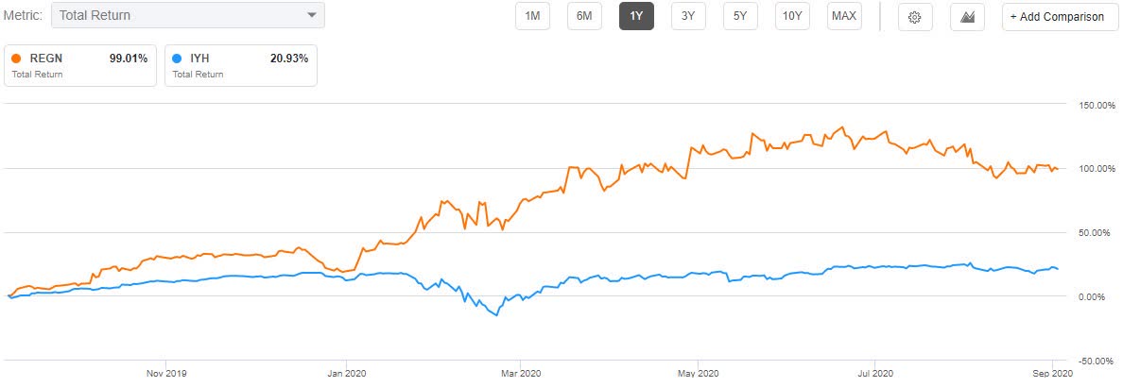
Task: Switch to the 6M time range
Action: (x=584, y=16)
